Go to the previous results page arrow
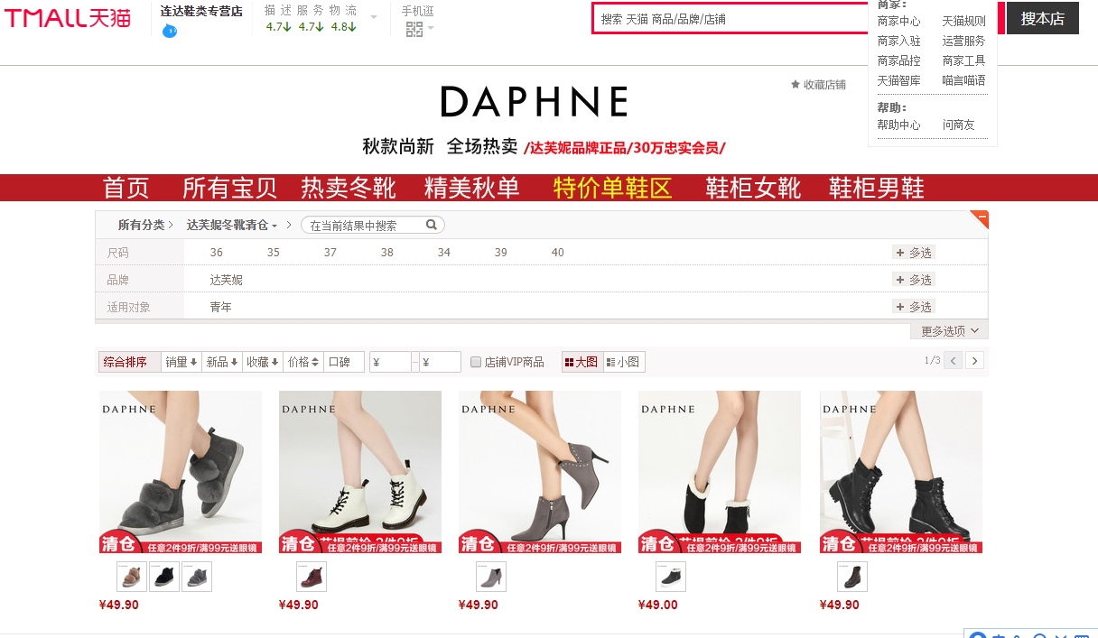This screenshot has height=638, width=1098. (953, 360)
